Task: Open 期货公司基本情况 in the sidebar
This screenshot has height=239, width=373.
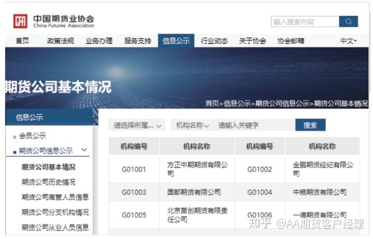Action: [49, 167]
